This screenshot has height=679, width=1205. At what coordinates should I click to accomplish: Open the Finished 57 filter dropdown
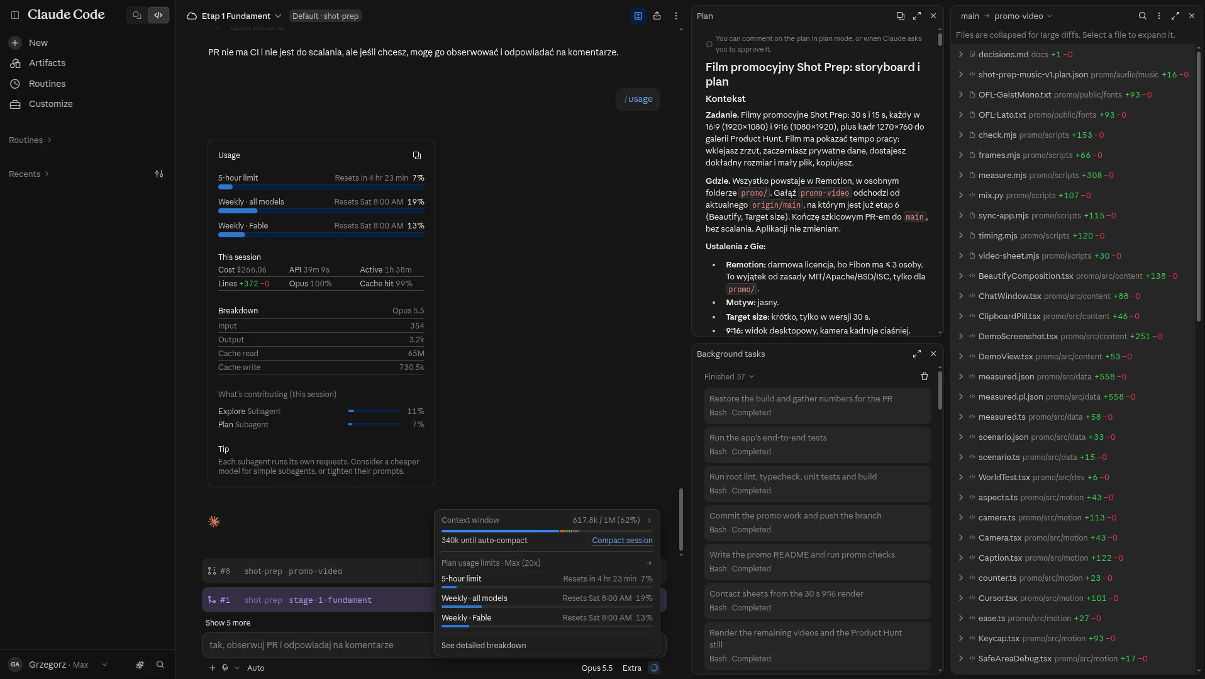point(729,377)
